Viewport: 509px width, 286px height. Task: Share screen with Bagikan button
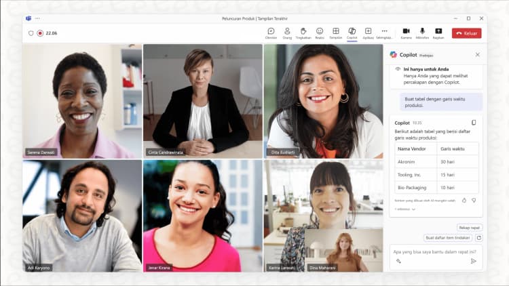[438, 33]
